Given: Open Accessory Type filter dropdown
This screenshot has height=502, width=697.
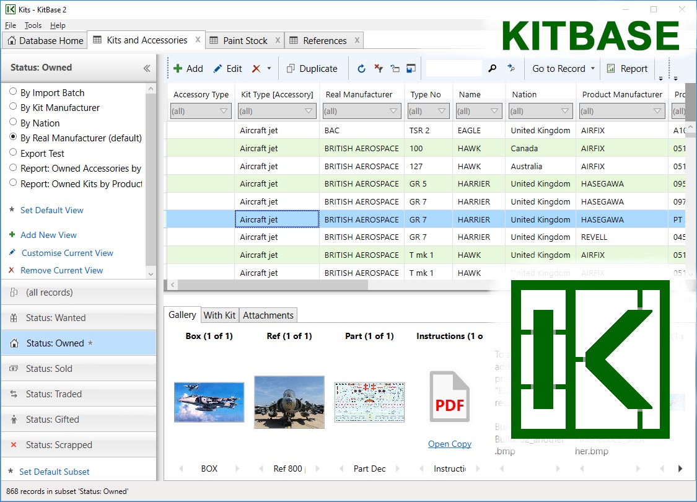Looking at the screenshot, I should pyautogui.click(x=224, y=111).
